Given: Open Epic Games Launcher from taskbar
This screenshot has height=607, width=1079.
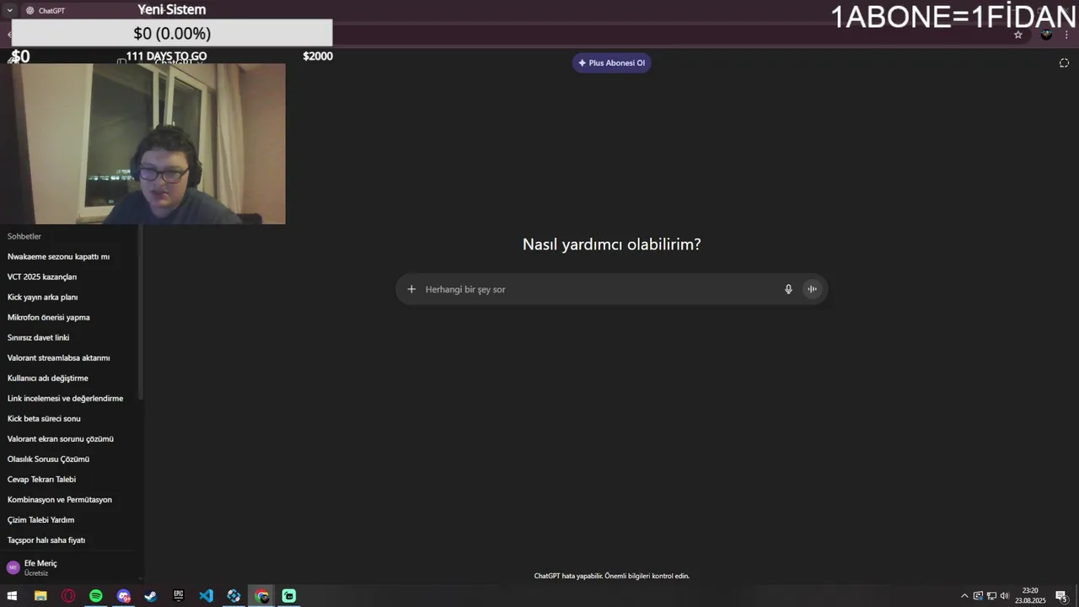Looking at the screenshot, I should point(179,596).
